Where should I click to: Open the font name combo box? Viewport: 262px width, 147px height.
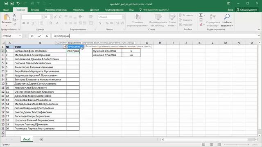[x=33, y=17]
